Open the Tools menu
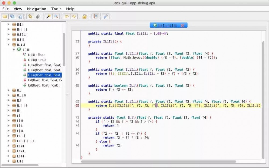269x168 pixels. coord(56,9)
